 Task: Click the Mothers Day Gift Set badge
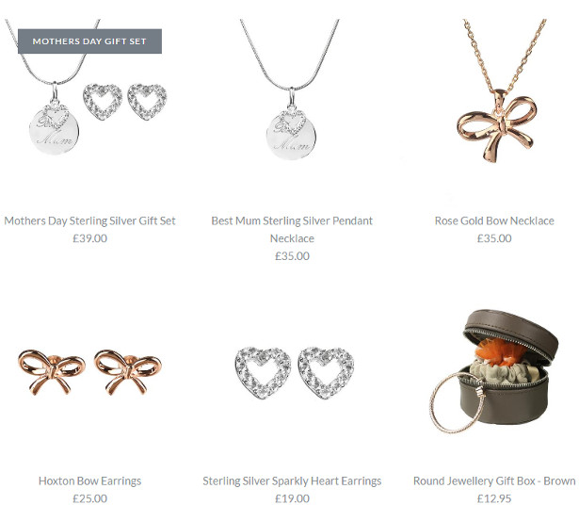coord(89,41)
